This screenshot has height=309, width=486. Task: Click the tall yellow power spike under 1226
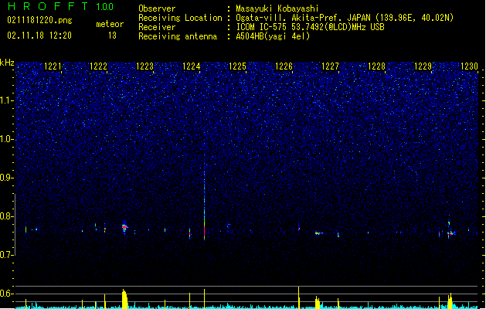298,297
